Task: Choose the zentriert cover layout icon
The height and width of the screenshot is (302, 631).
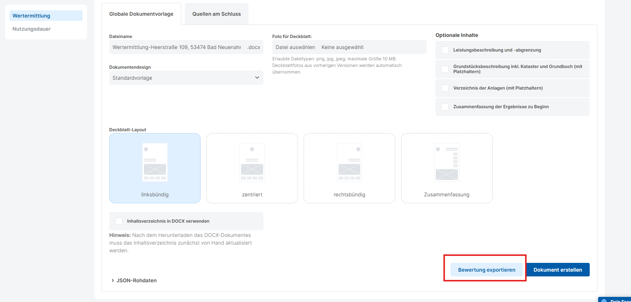Action: point(252,163)
